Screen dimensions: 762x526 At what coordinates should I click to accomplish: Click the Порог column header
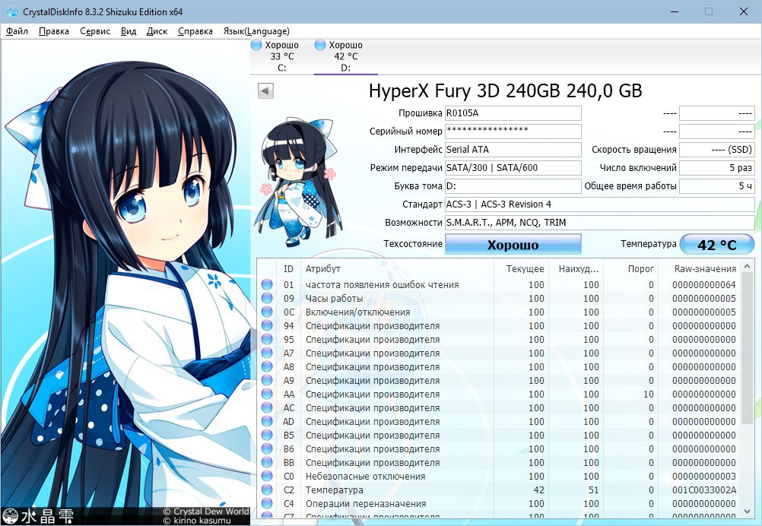pos(630,268)
